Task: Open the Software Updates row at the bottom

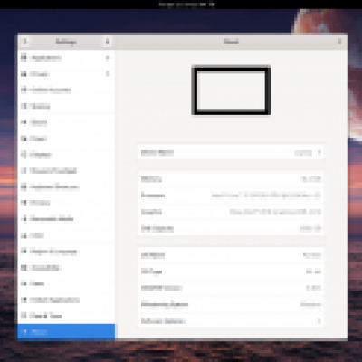Action: pyautogui.click(x=231, y=320)
